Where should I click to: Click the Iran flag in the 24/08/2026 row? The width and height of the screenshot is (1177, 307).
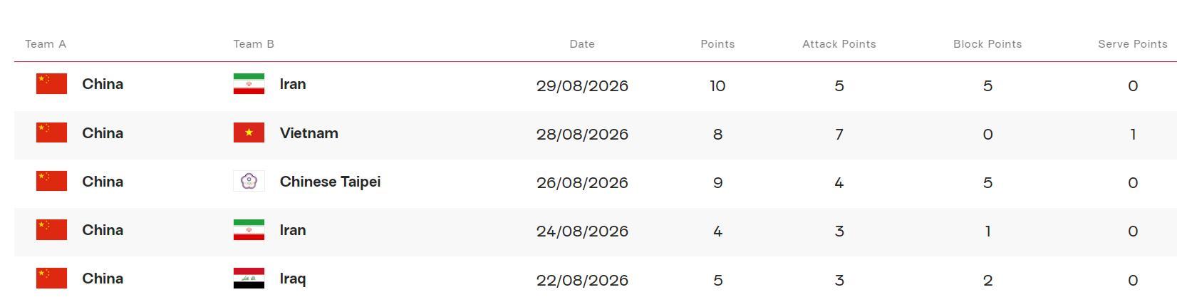pos(249,230)
